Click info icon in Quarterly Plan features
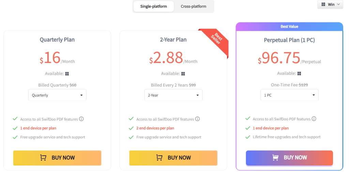349x172 pixels. [81, 119]
